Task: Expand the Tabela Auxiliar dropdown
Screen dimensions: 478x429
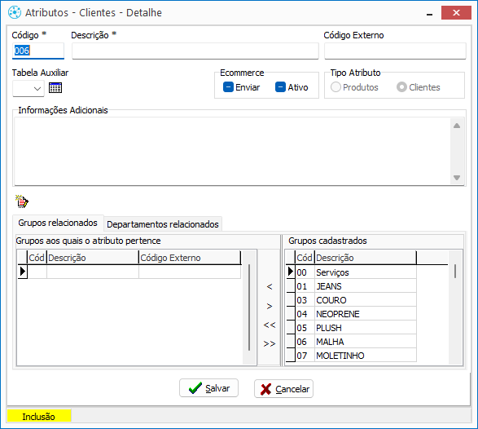Action: (29, 89)
